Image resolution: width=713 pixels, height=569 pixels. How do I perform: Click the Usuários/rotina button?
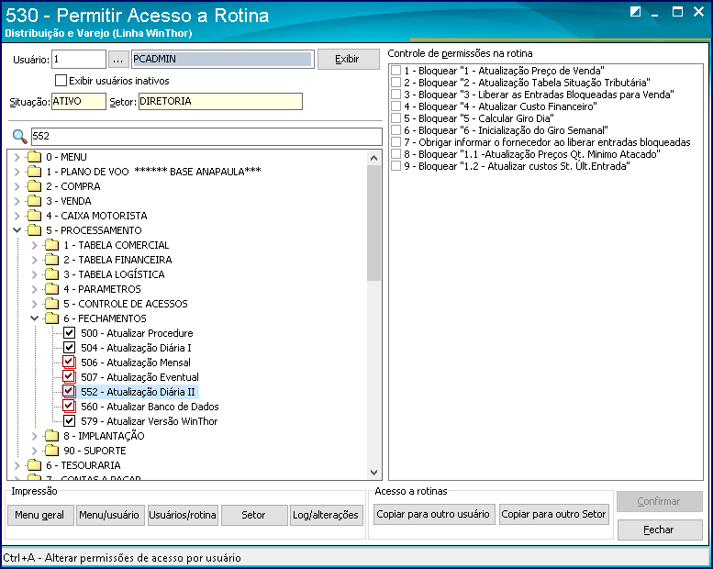[x=183, y=515]
